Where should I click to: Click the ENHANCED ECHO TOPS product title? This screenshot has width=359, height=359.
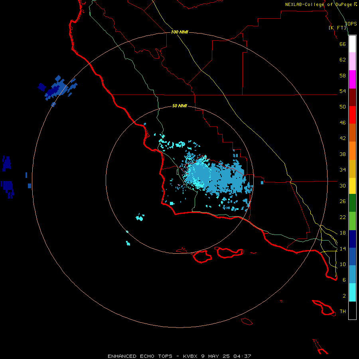click(x=140, y=356)
